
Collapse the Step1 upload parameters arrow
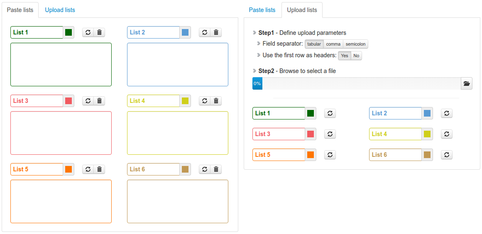point(254,33)
